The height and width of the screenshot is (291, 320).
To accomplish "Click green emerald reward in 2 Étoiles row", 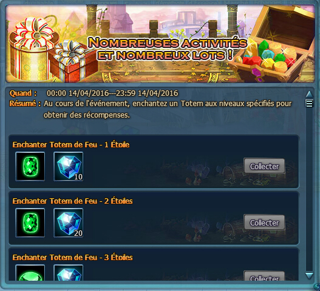I will 30,222.
